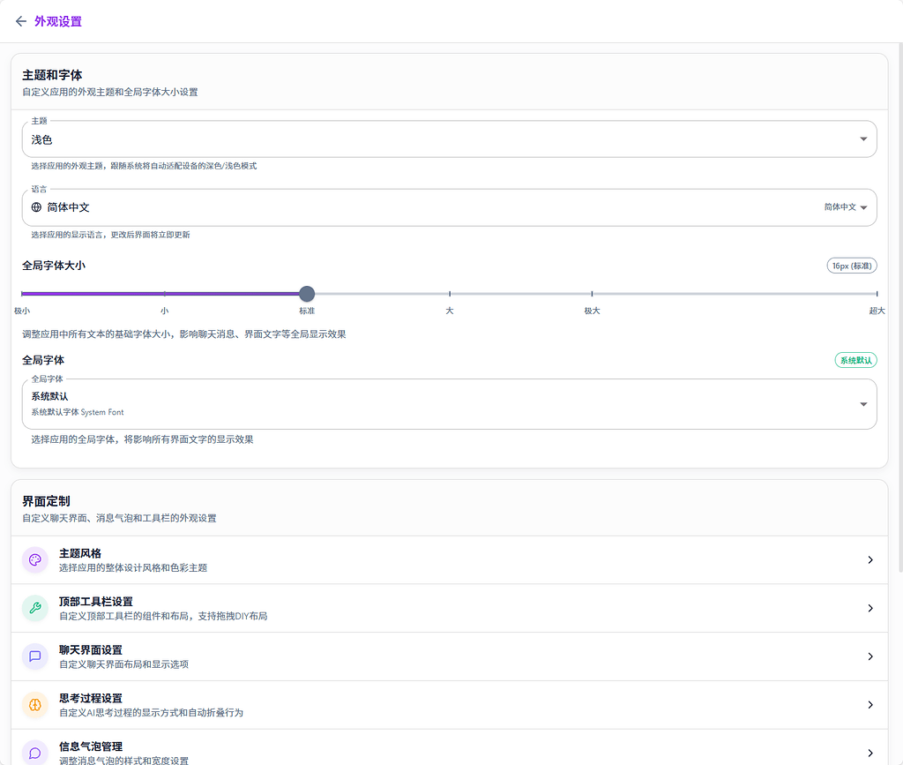Open the 语言 language dropdown
The image size is (903, 765).
449,207
